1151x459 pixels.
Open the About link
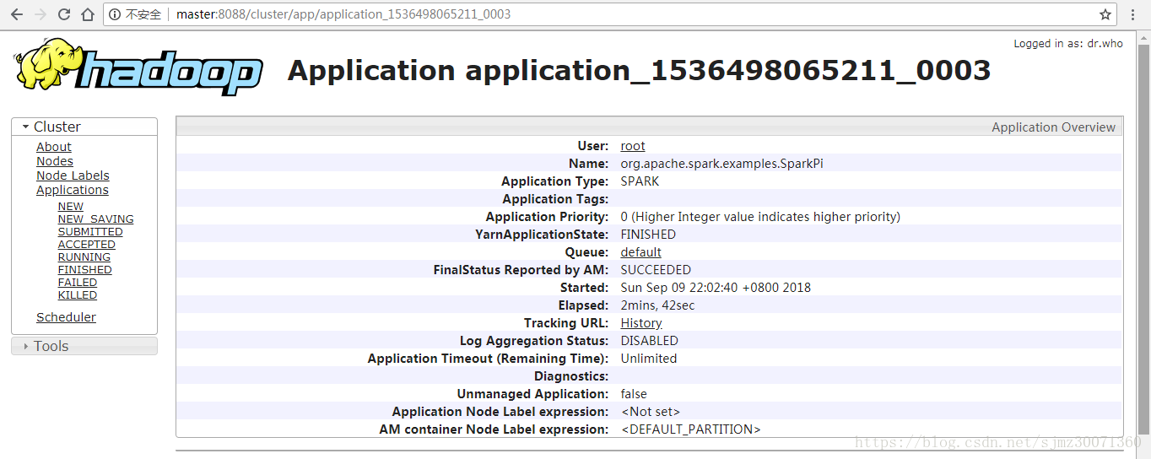[x=54, y=147]
